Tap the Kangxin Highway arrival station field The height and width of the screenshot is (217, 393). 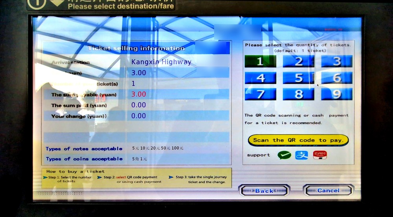click(161, 62)
